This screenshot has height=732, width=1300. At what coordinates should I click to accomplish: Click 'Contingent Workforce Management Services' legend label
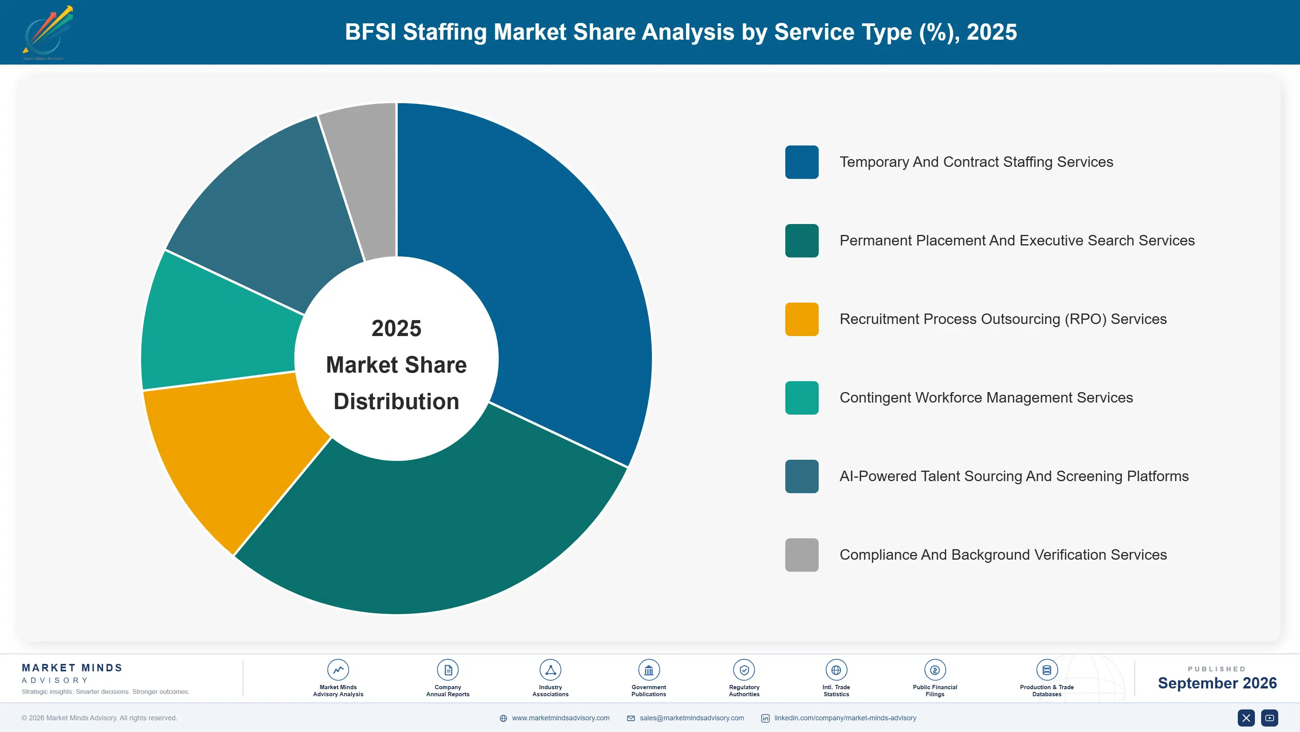tap(986, 398)
